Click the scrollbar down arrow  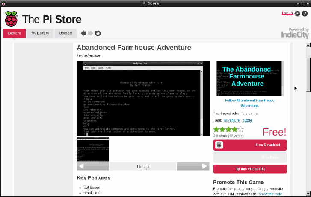308,194
